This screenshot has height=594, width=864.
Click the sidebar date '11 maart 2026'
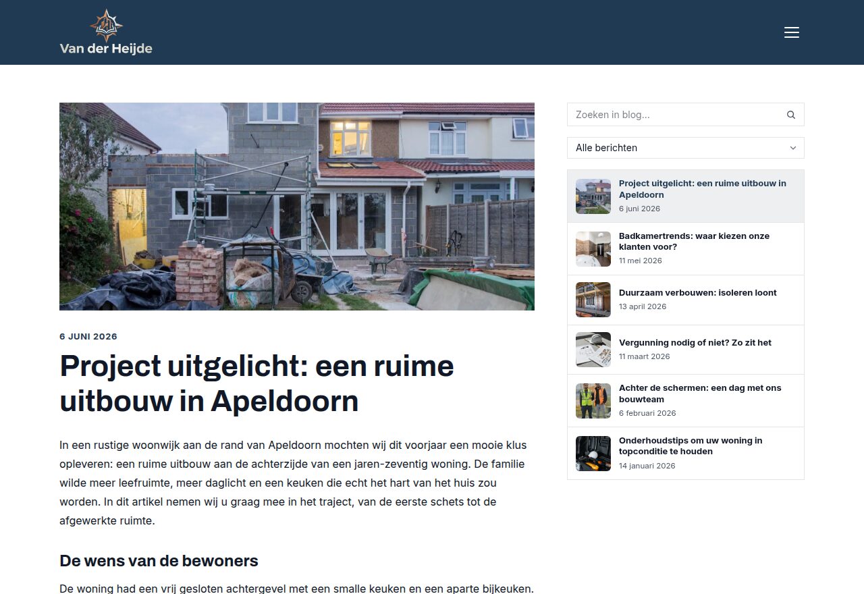pos(645,356)
